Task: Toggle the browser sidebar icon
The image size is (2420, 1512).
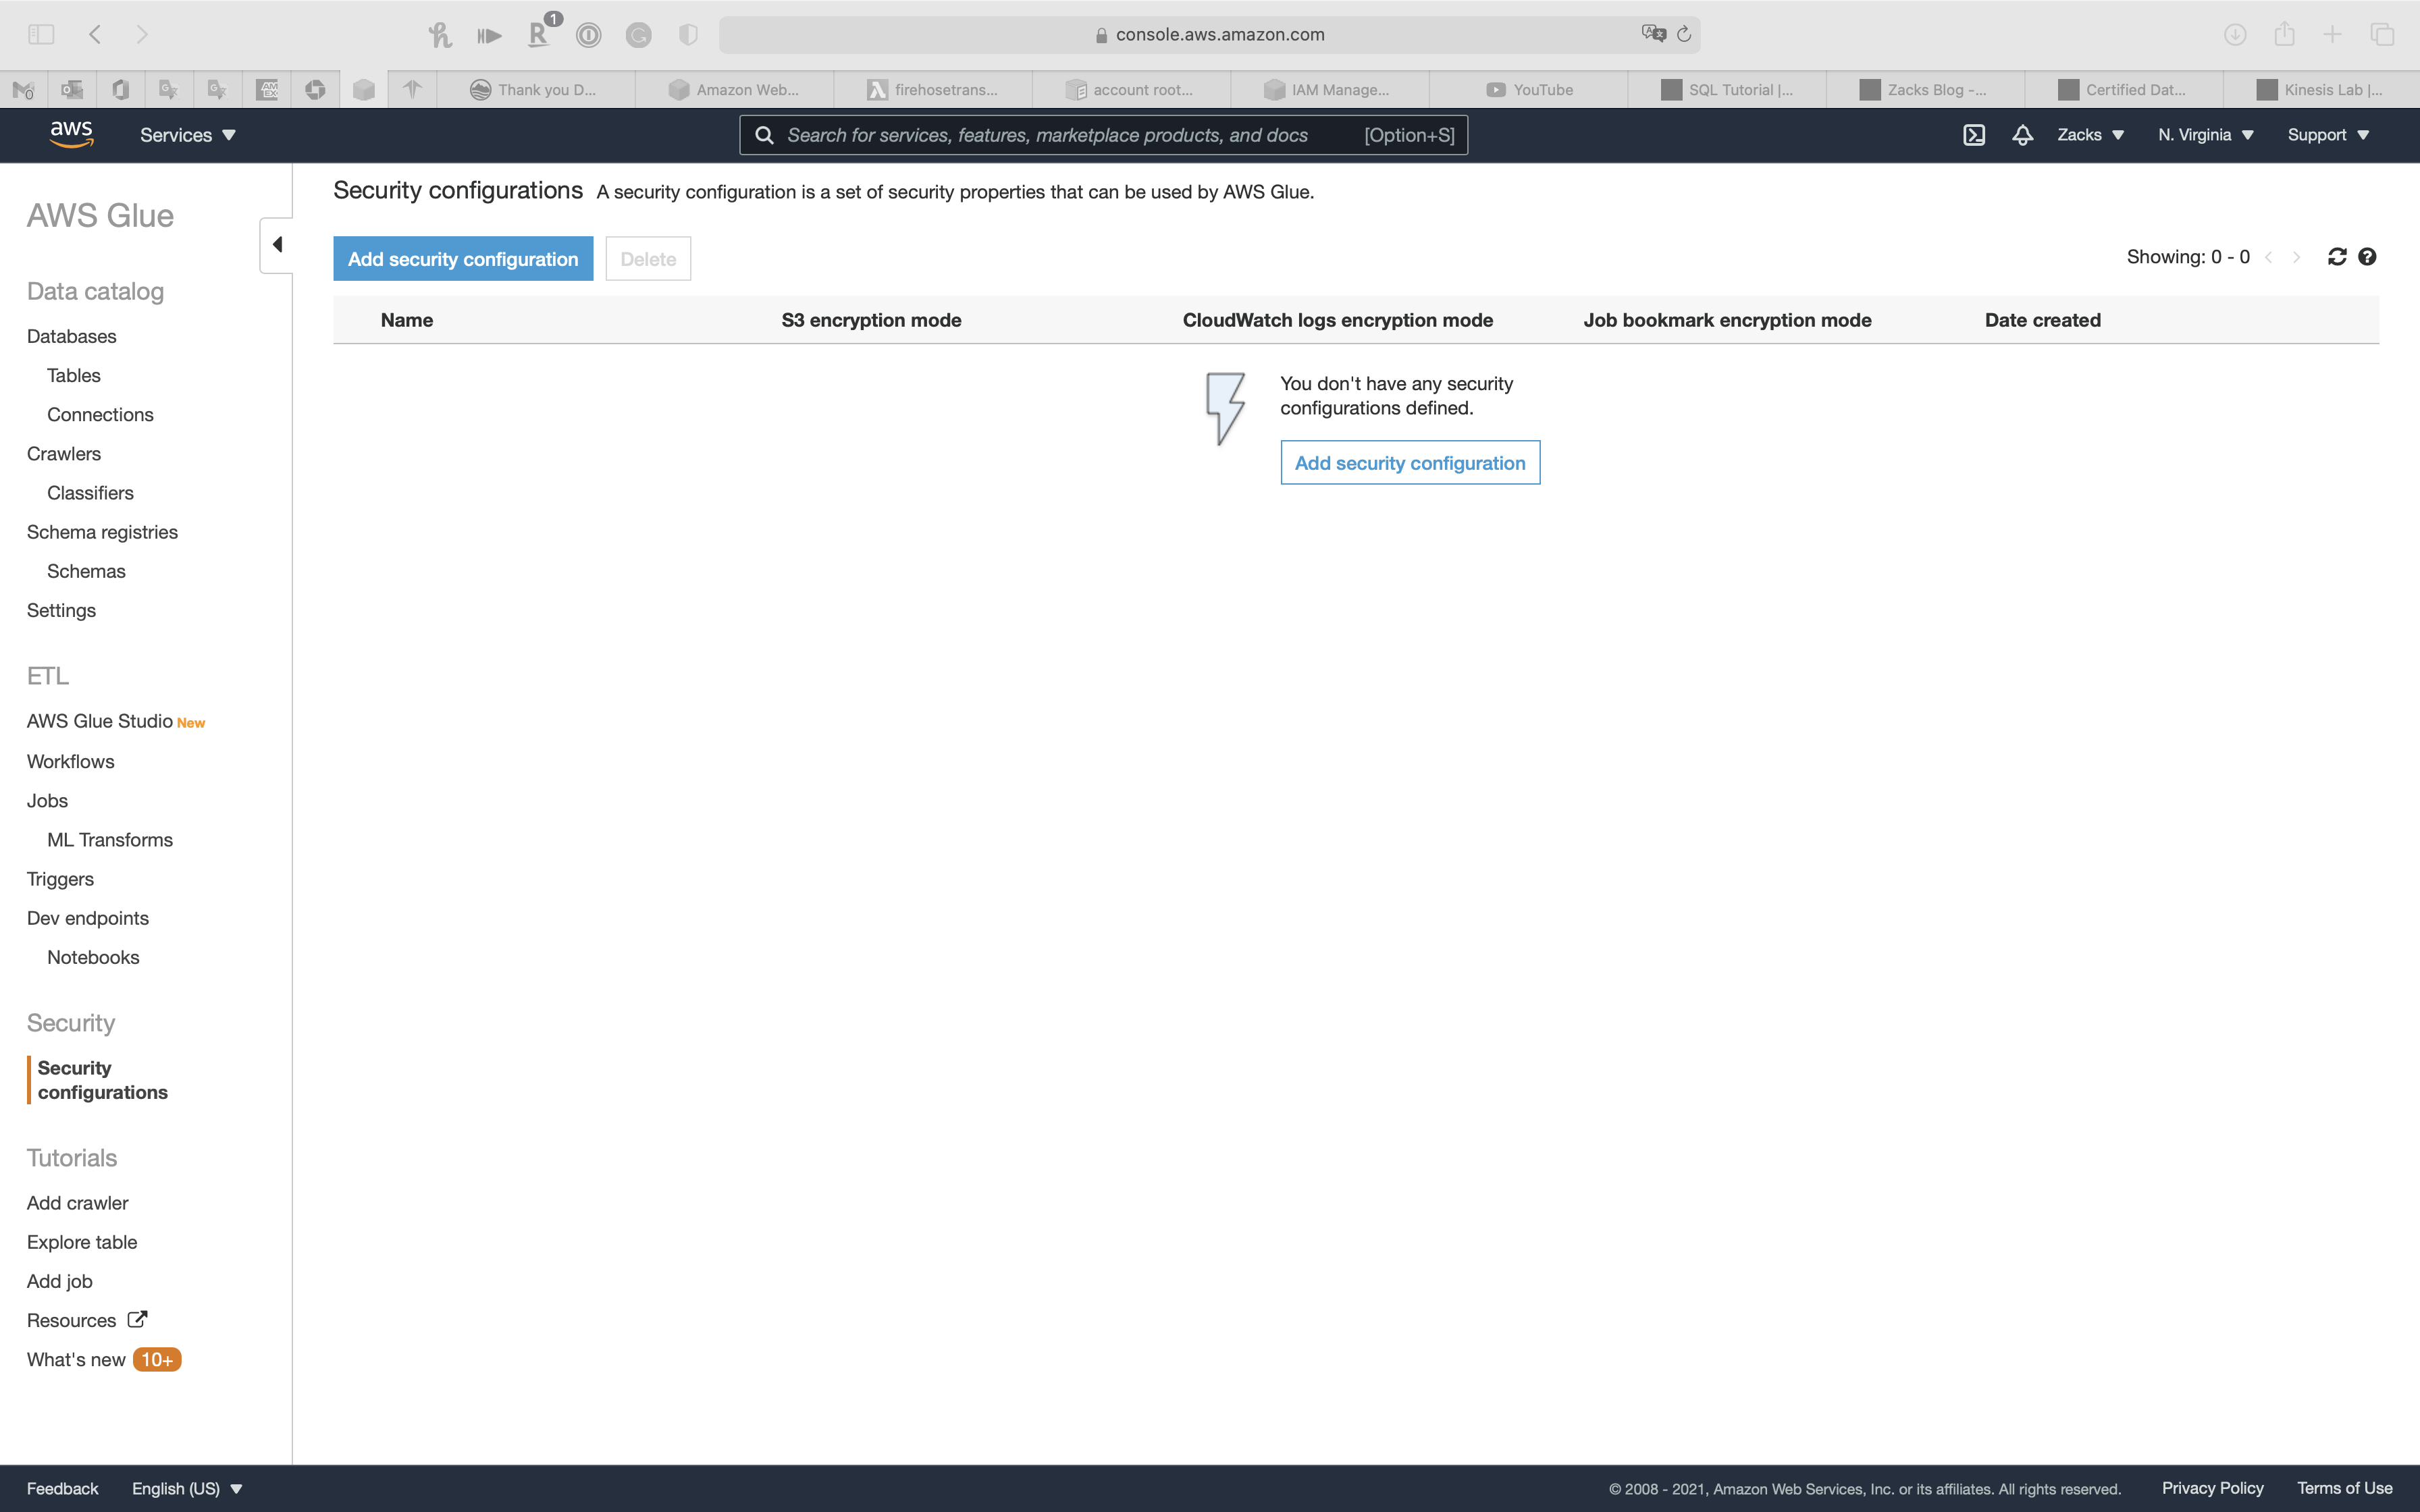Action: point(41,34)
